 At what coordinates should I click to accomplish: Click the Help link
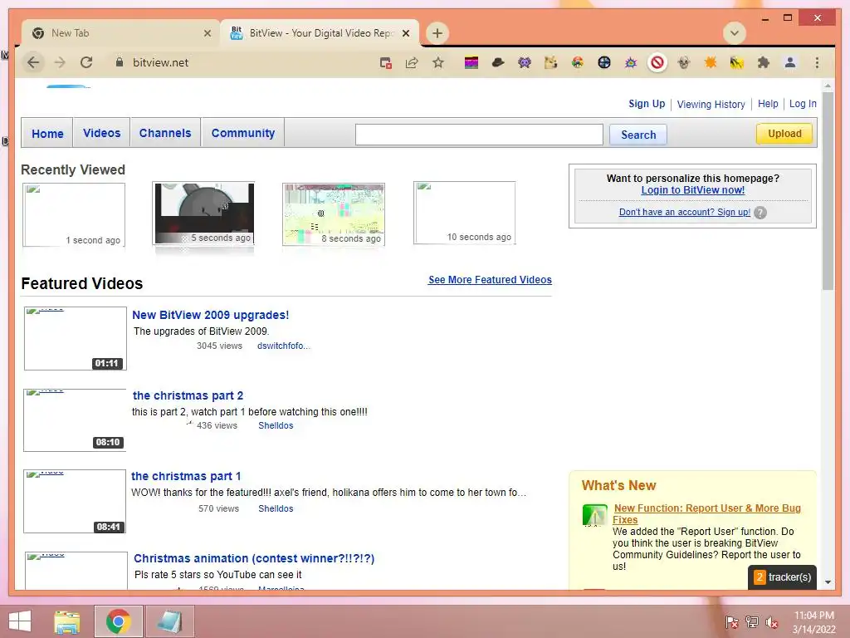pos(768,104)
